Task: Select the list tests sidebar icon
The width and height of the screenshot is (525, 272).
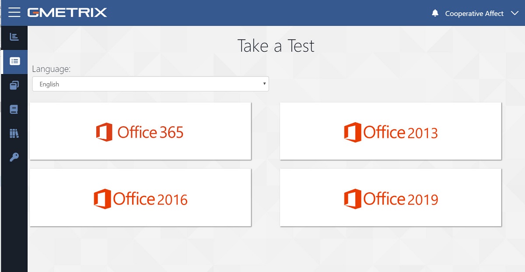Action: [x=14, y=61]
